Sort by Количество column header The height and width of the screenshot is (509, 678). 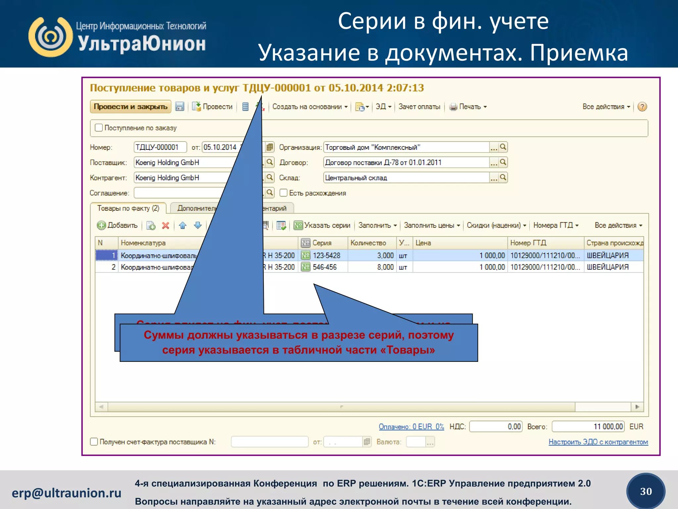click(x=372, y=243)
